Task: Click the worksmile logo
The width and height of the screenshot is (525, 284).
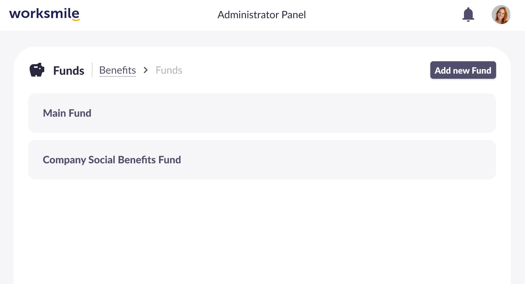Action: coord(44,15)
